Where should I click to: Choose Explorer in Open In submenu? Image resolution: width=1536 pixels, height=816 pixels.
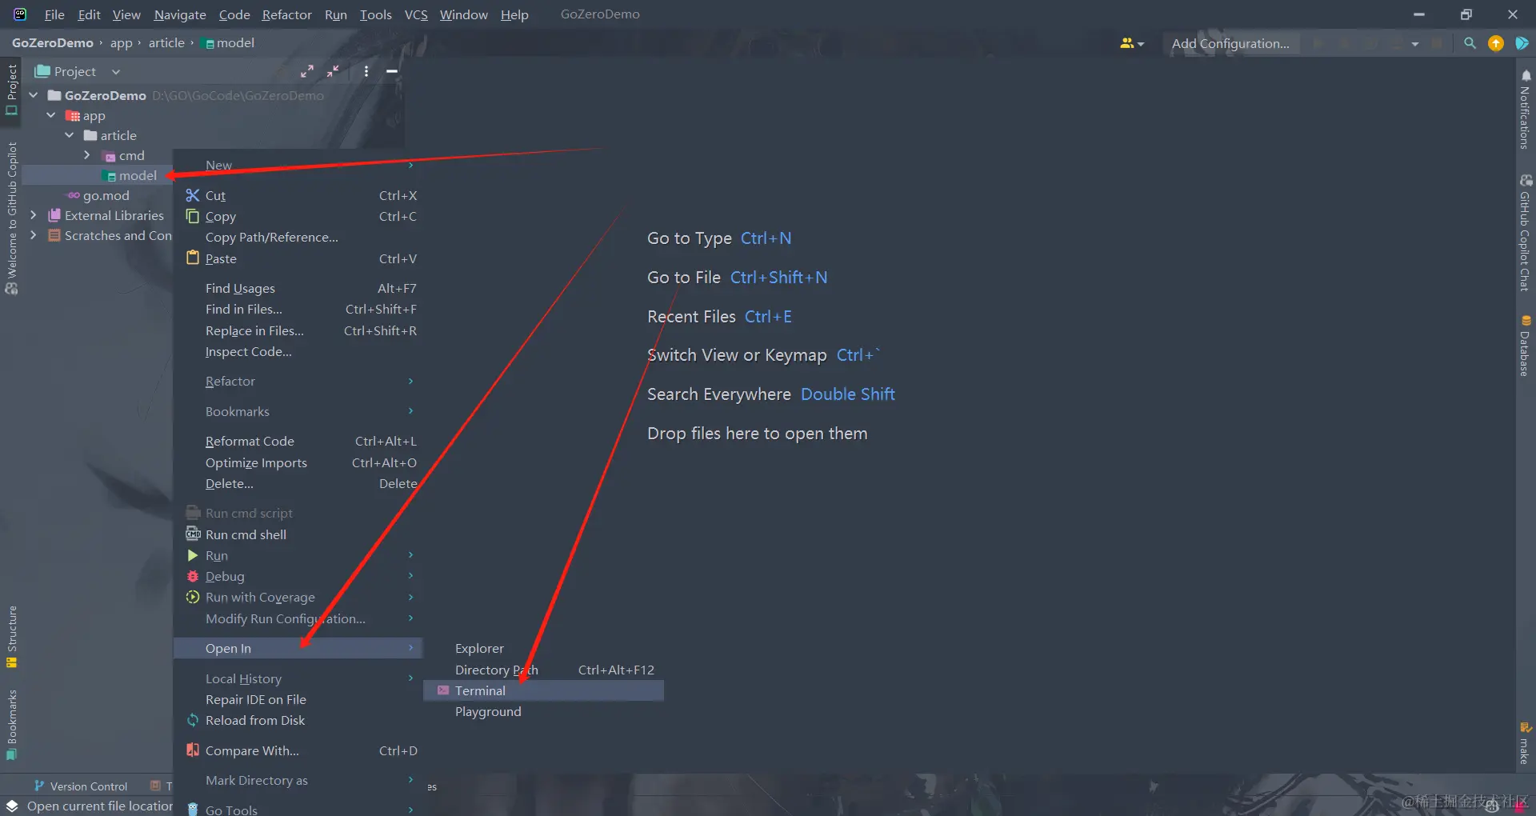point(543,648)
